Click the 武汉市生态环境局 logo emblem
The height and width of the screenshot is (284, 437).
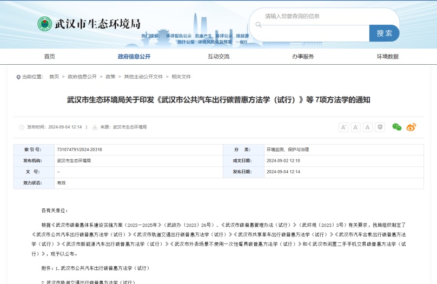click(45, 24)
